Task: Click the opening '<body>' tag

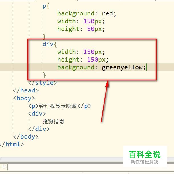Action: (x=24, y=98)
